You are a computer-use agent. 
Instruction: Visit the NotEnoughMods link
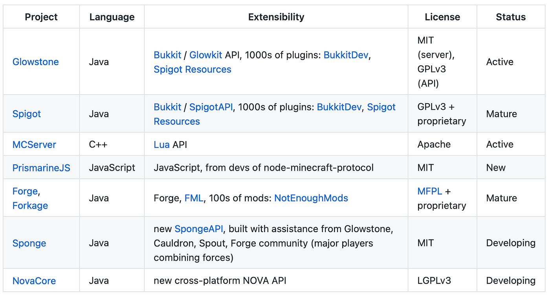click(x=311, y=198)
